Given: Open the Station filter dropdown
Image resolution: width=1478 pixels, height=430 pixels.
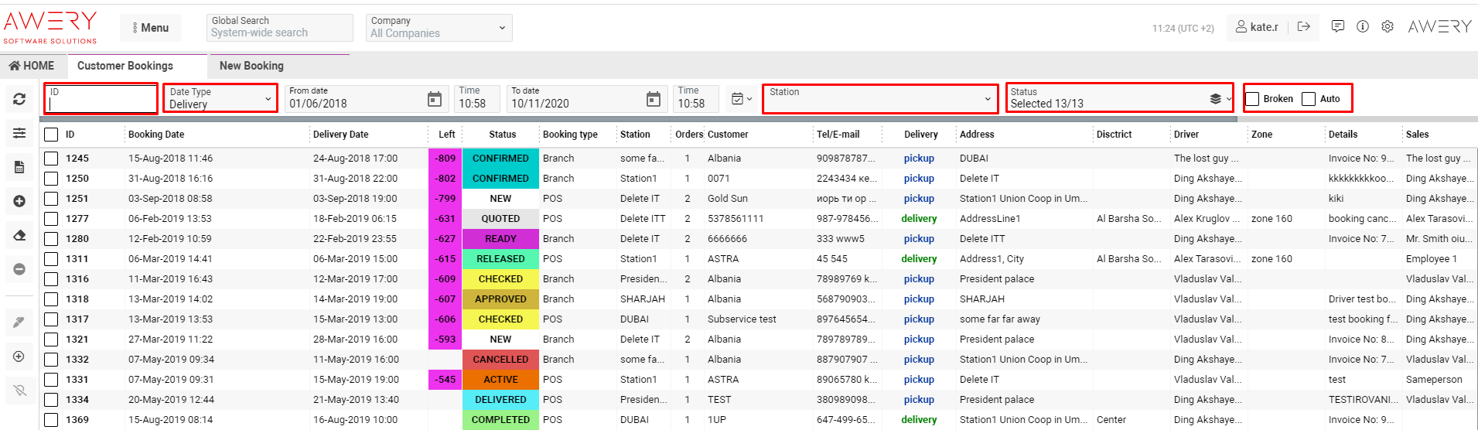Looking at the screenshot, I should (879, 98).
